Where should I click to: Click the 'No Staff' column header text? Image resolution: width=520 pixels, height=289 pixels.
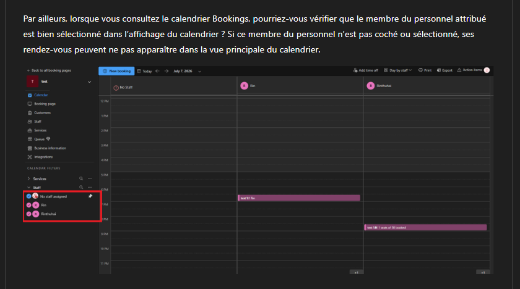[x=126, y=88]
